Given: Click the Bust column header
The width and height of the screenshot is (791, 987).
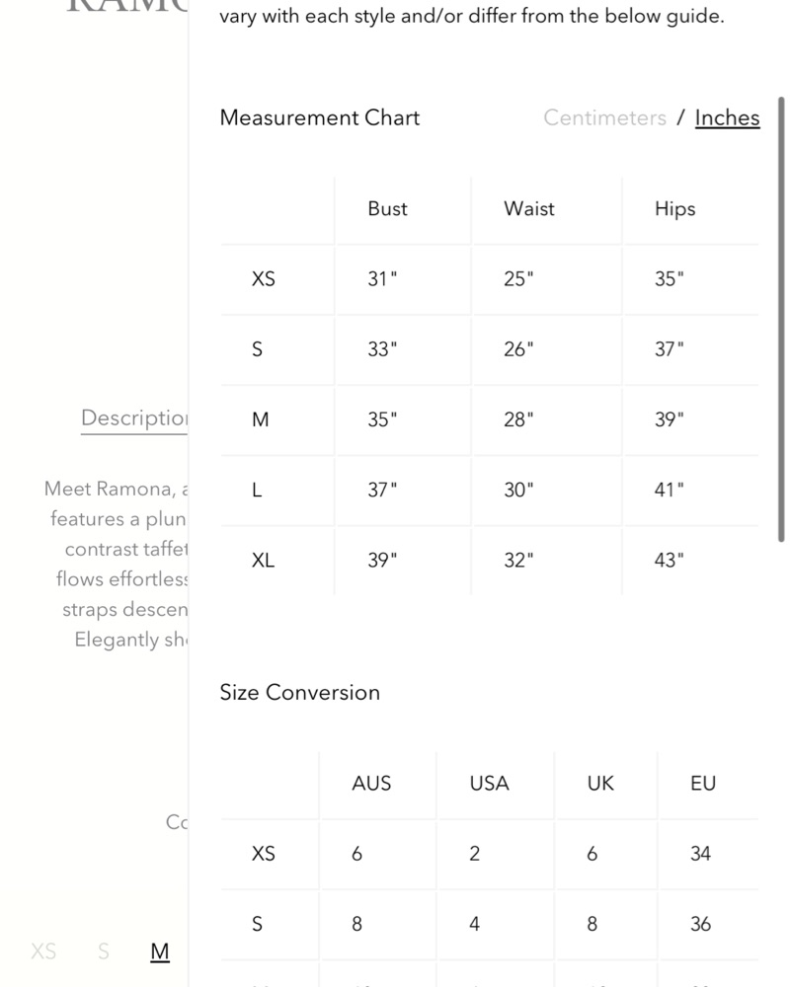Looking at the screenshot, I should tap(387, 208).
